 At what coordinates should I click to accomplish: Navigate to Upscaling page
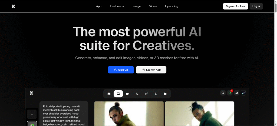coord(172,6)
